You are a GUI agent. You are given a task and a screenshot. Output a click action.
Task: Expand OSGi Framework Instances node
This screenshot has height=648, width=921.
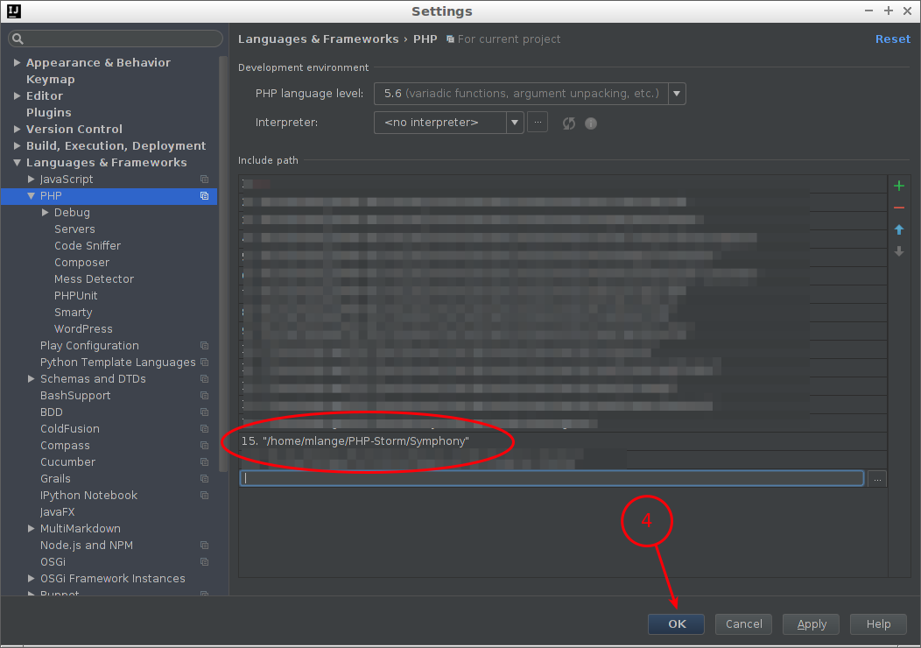pyautogui.click(x=32, y=579)
